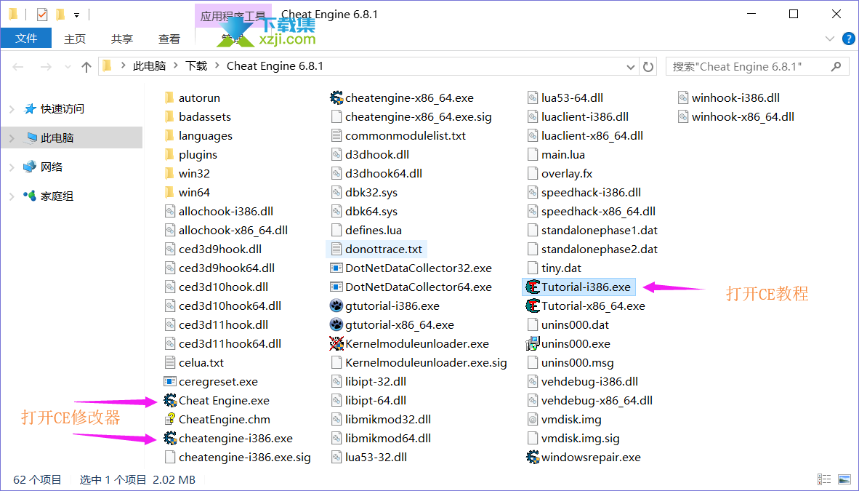859x491 pixels.
Task: Select gtutorial-i386.exe paw icon
Action: pos(336,306)
